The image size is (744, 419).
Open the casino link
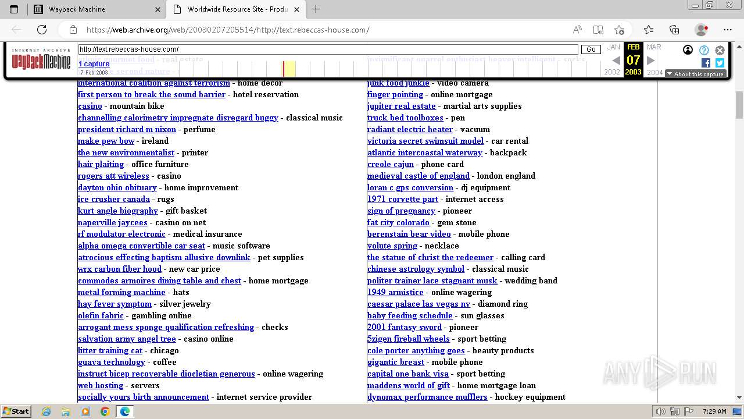(x=90, y=106)
